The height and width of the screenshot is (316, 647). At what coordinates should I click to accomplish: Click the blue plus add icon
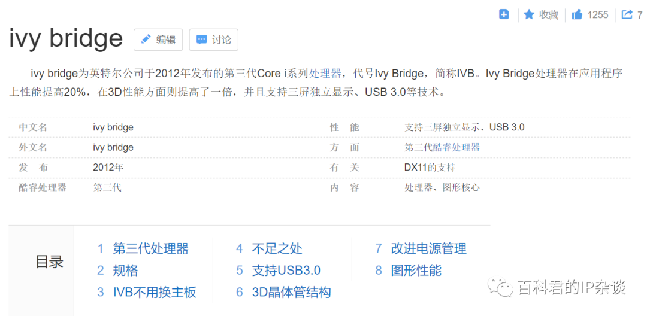(x=504, y=14)
